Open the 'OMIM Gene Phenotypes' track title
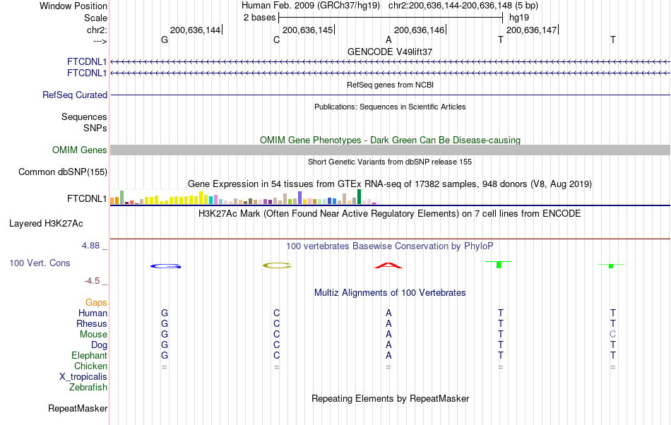This screenshot has width=671, height=425. pos(390,140)
